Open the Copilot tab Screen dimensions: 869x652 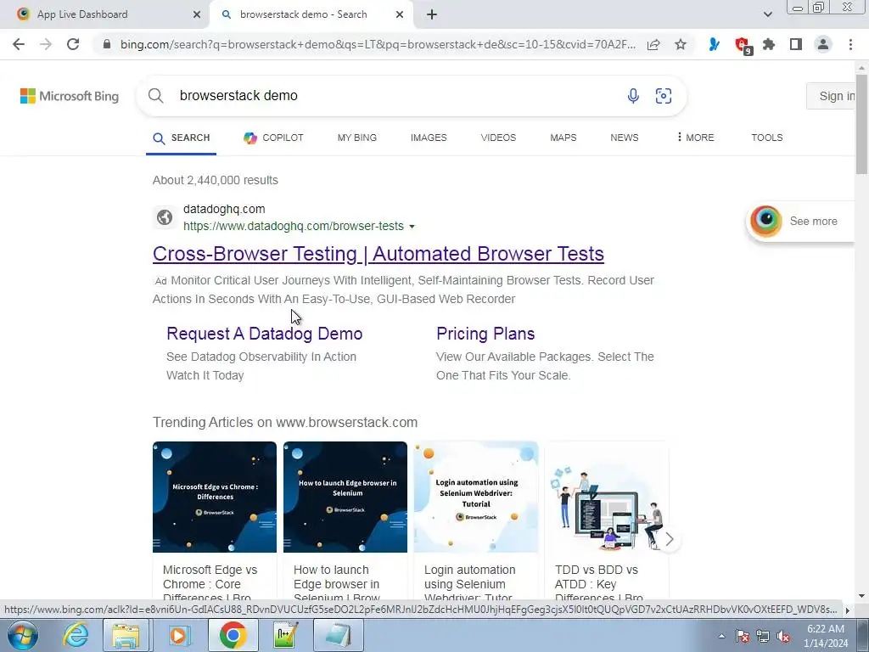pyautogui.click(x=273, y=138)
